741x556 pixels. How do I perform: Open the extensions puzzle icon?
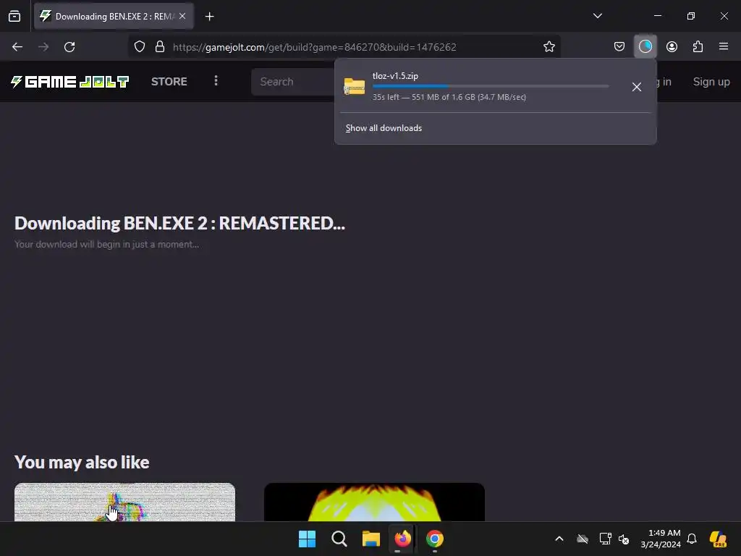(698, 46)
